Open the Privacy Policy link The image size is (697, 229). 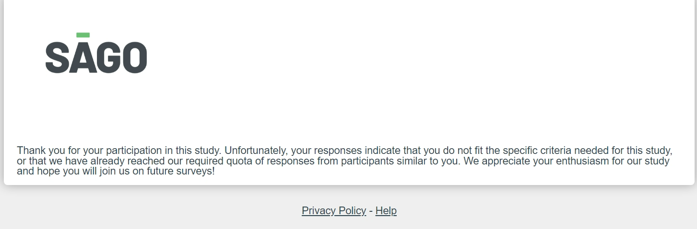point(334,210)
